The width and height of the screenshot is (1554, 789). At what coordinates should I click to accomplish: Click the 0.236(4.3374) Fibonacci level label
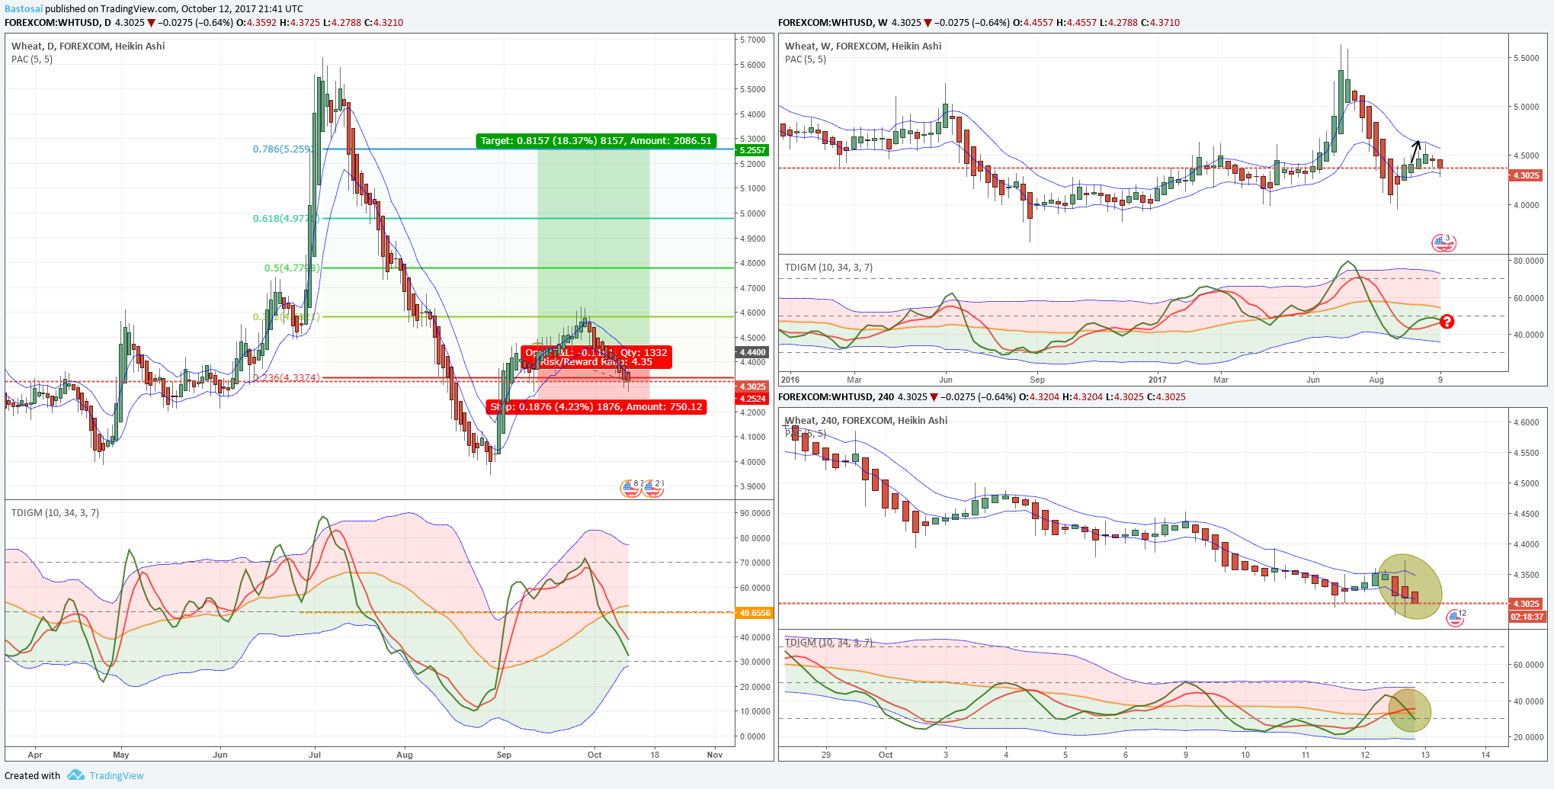(286, 377)
